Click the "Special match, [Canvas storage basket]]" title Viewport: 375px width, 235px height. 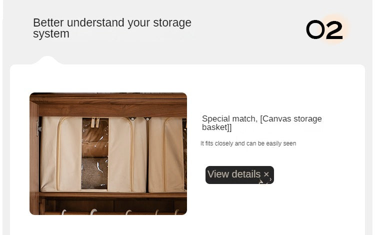coord(261,123)
